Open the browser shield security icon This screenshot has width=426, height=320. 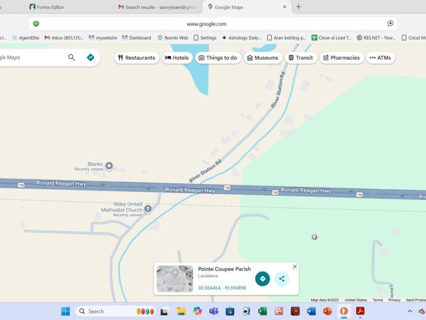(x=36, y=23)
